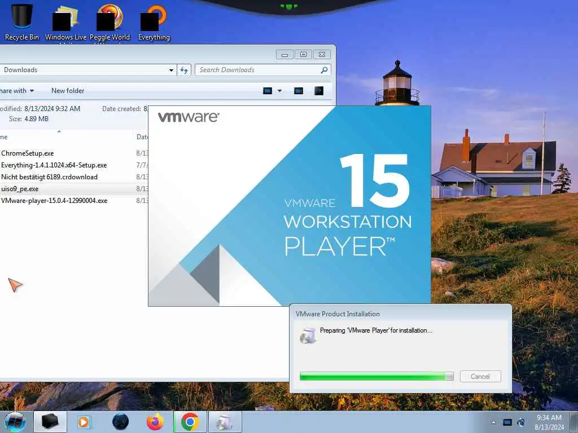Click the installer disc icon in the dialog

pos(308,335)
